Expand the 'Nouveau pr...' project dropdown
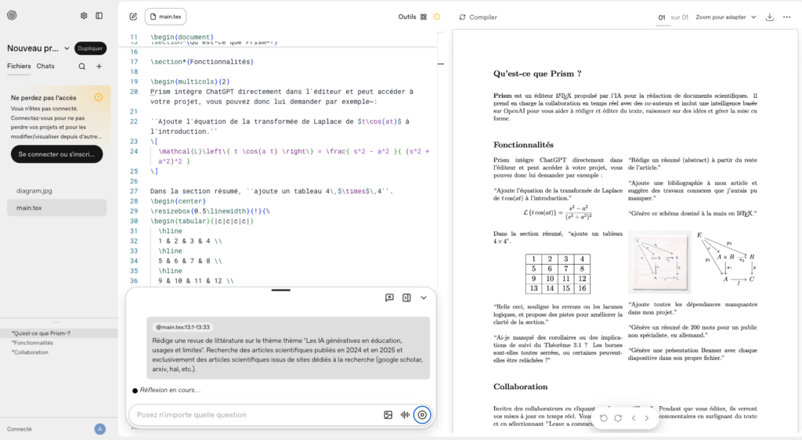Screen dimensions: 802x440 [x=67, y=49]
